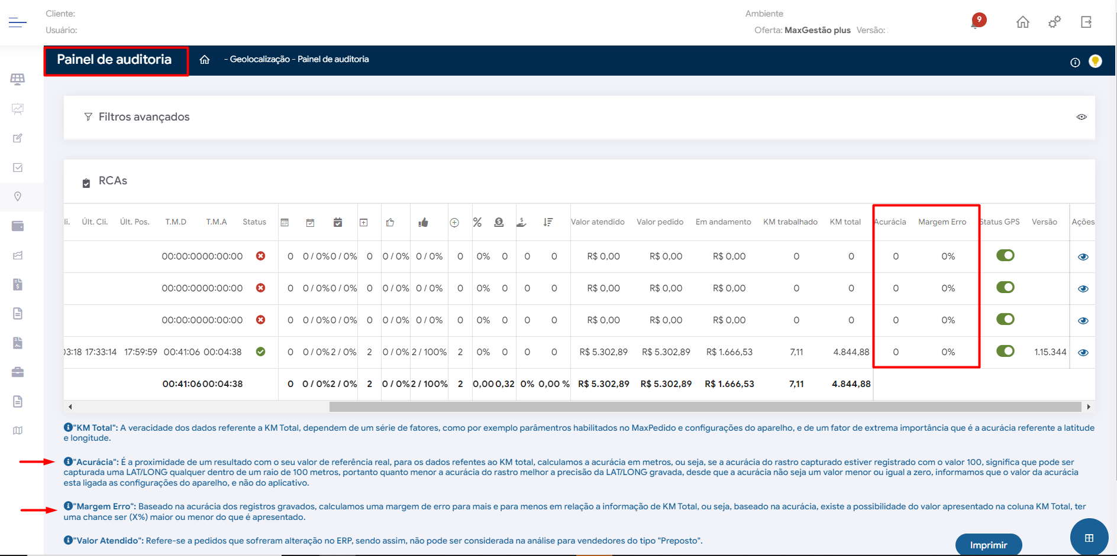
Task: View details eye icon in first row
Action: pyautogui.click(x=1083, y=257)
